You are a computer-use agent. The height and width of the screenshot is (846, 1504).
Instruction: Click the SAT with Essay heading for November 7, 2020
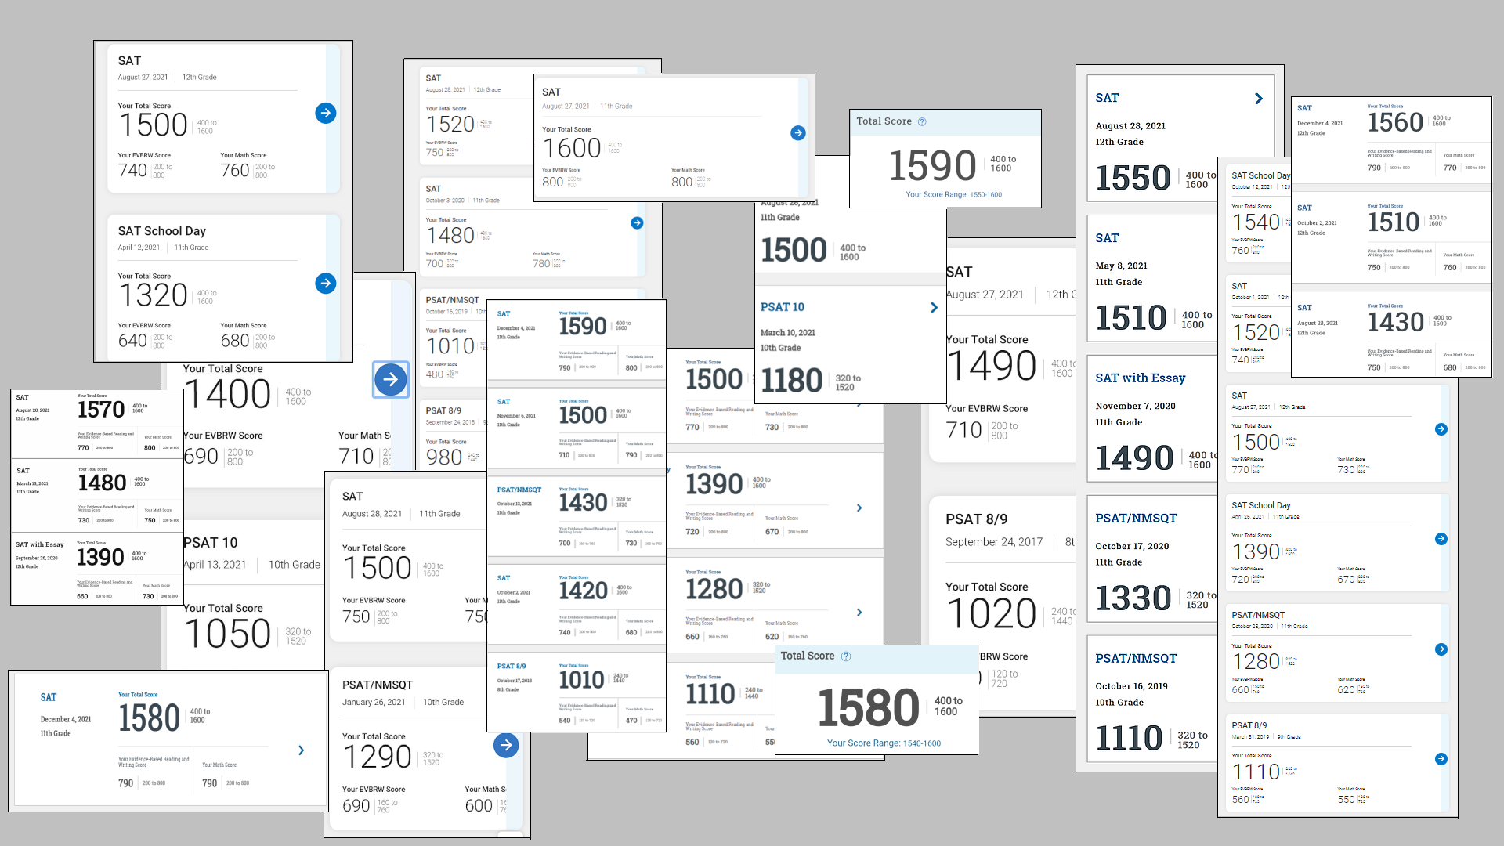(x=1140, y=378)
